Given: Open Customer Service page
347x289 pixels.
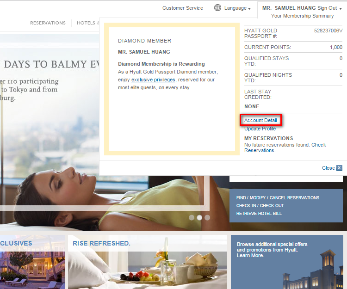Looking at the screenshot, I should (182, 8).
